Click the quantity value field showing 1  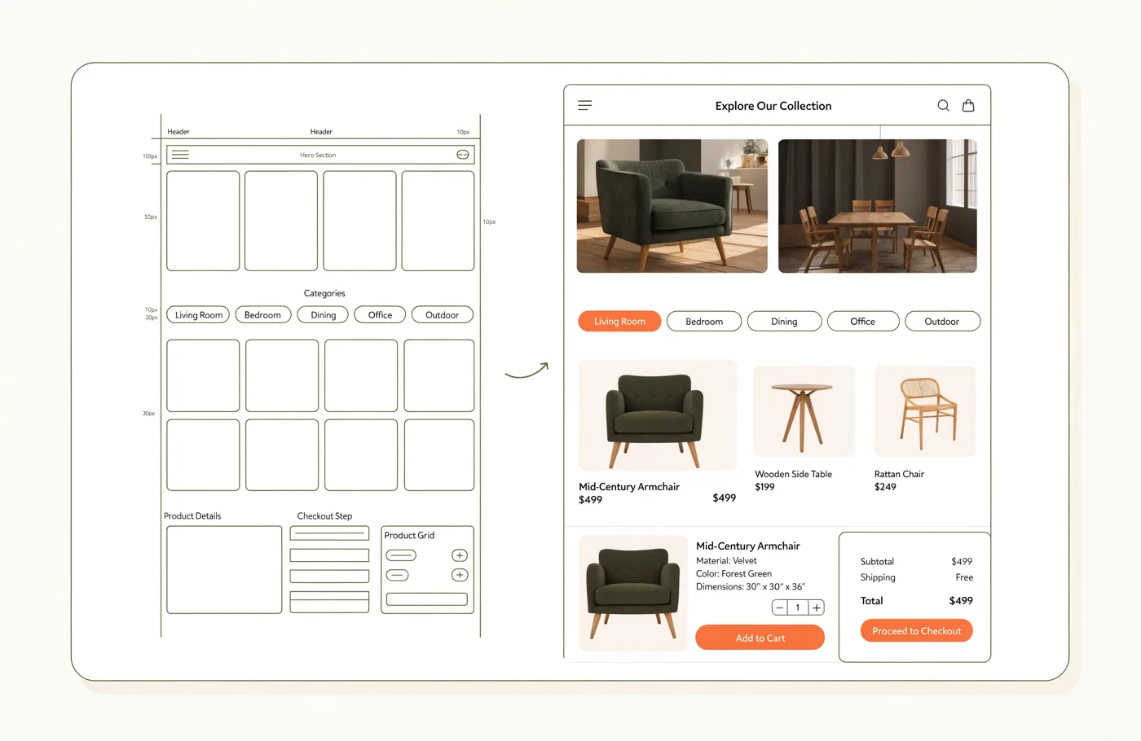pyautogui.click(x=798, y=607)
